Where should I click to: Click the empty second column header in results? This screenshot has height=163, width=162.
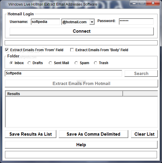tap(140, 94)
